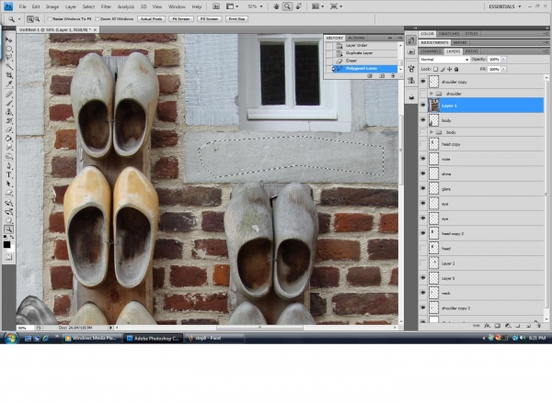Enable Zoom All Windows checkbox

[x=98, y=19]
